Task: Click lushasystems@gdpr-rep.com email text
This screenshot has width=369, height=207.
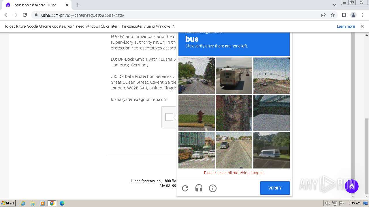Action: click(139, 99)
